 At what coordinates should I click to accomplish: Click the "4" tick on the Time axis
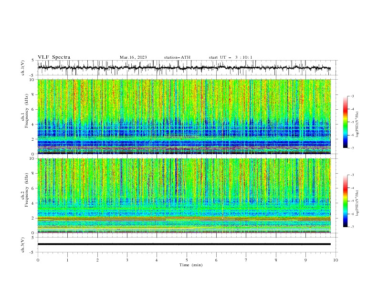tap(157, 260)
